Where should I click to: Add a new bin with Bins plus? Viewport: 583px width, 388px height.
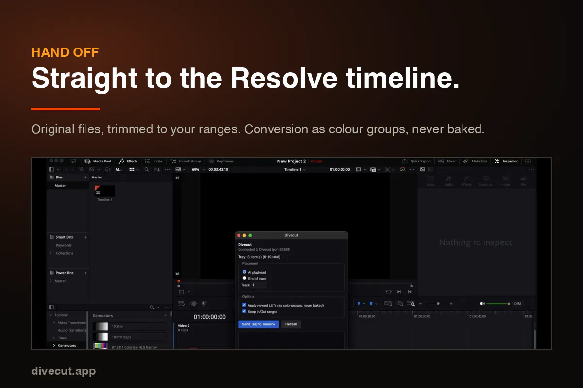85,178
